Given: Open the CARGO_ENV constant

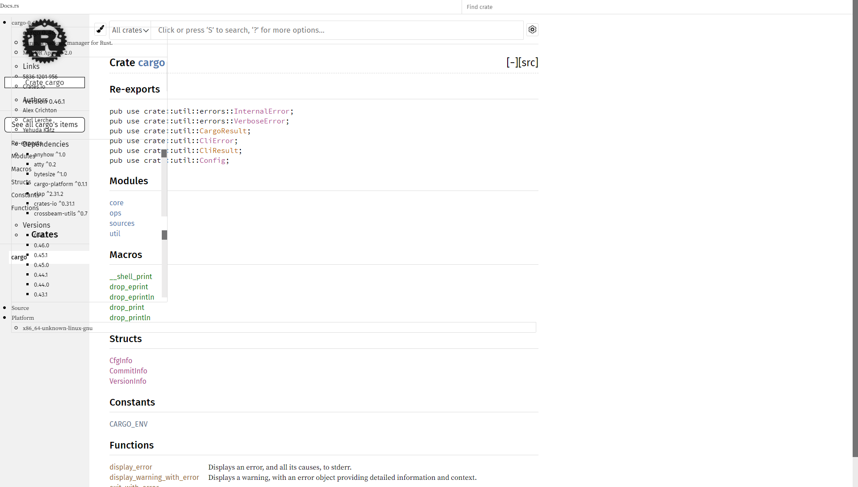Looking at the screenshot, I should pos(128,424).
